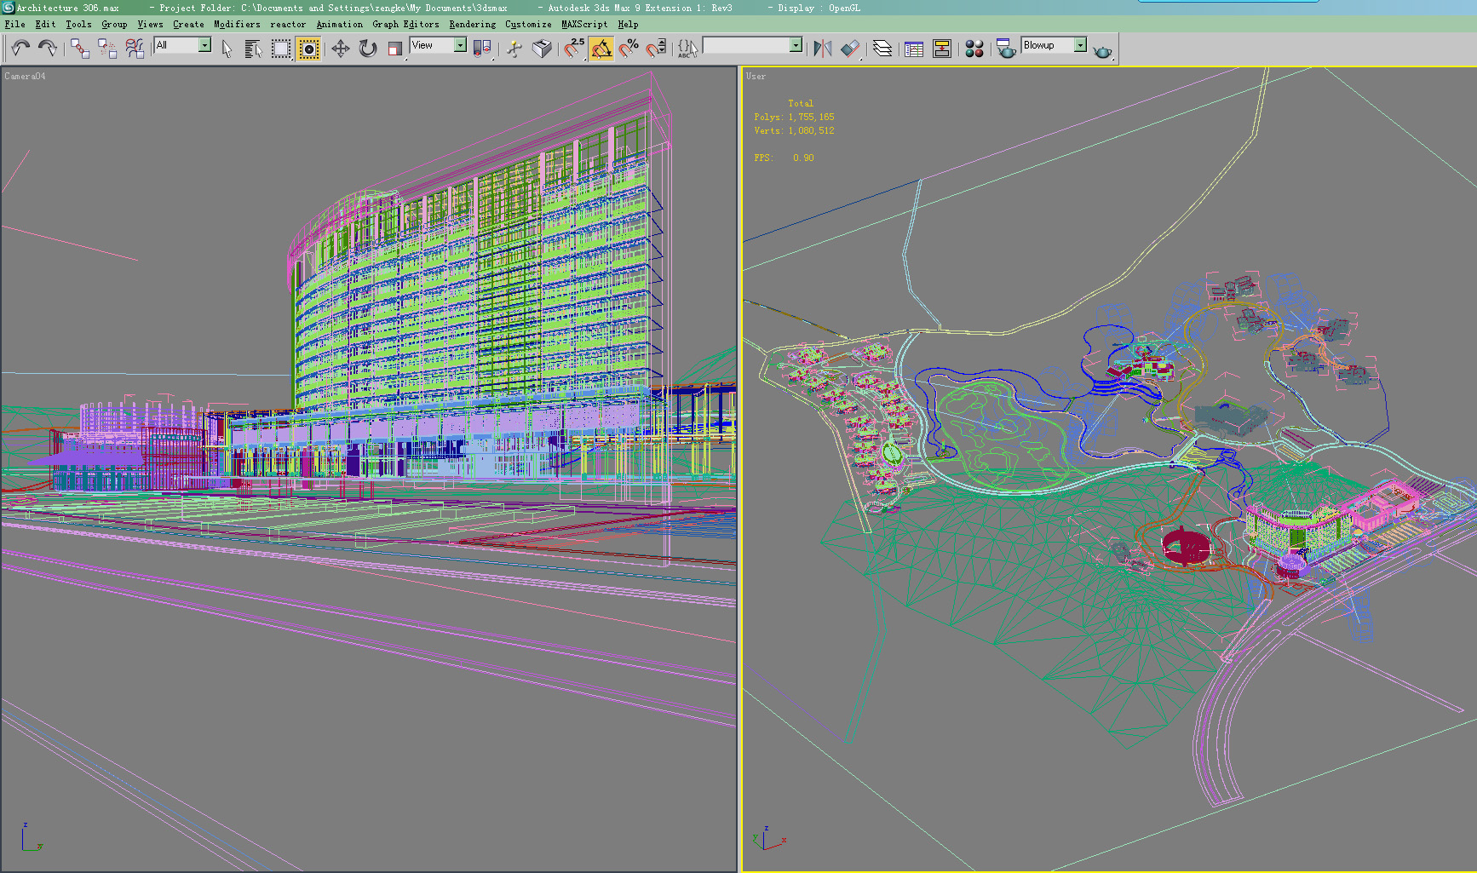Screen dimensions: 1477x873
Task: Open the MAXScript menu
Action: [x=584, y=24]
